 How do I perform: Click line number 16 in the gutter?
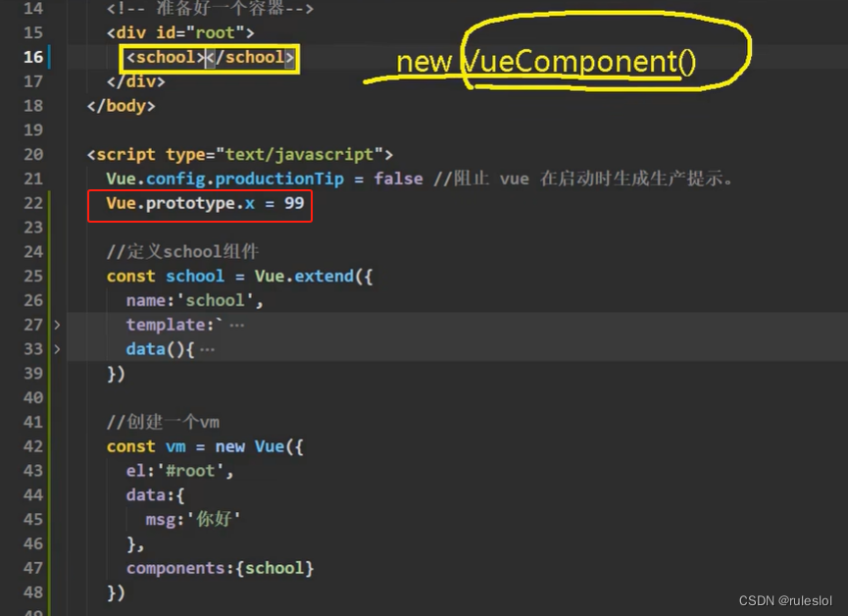(33, 57)
